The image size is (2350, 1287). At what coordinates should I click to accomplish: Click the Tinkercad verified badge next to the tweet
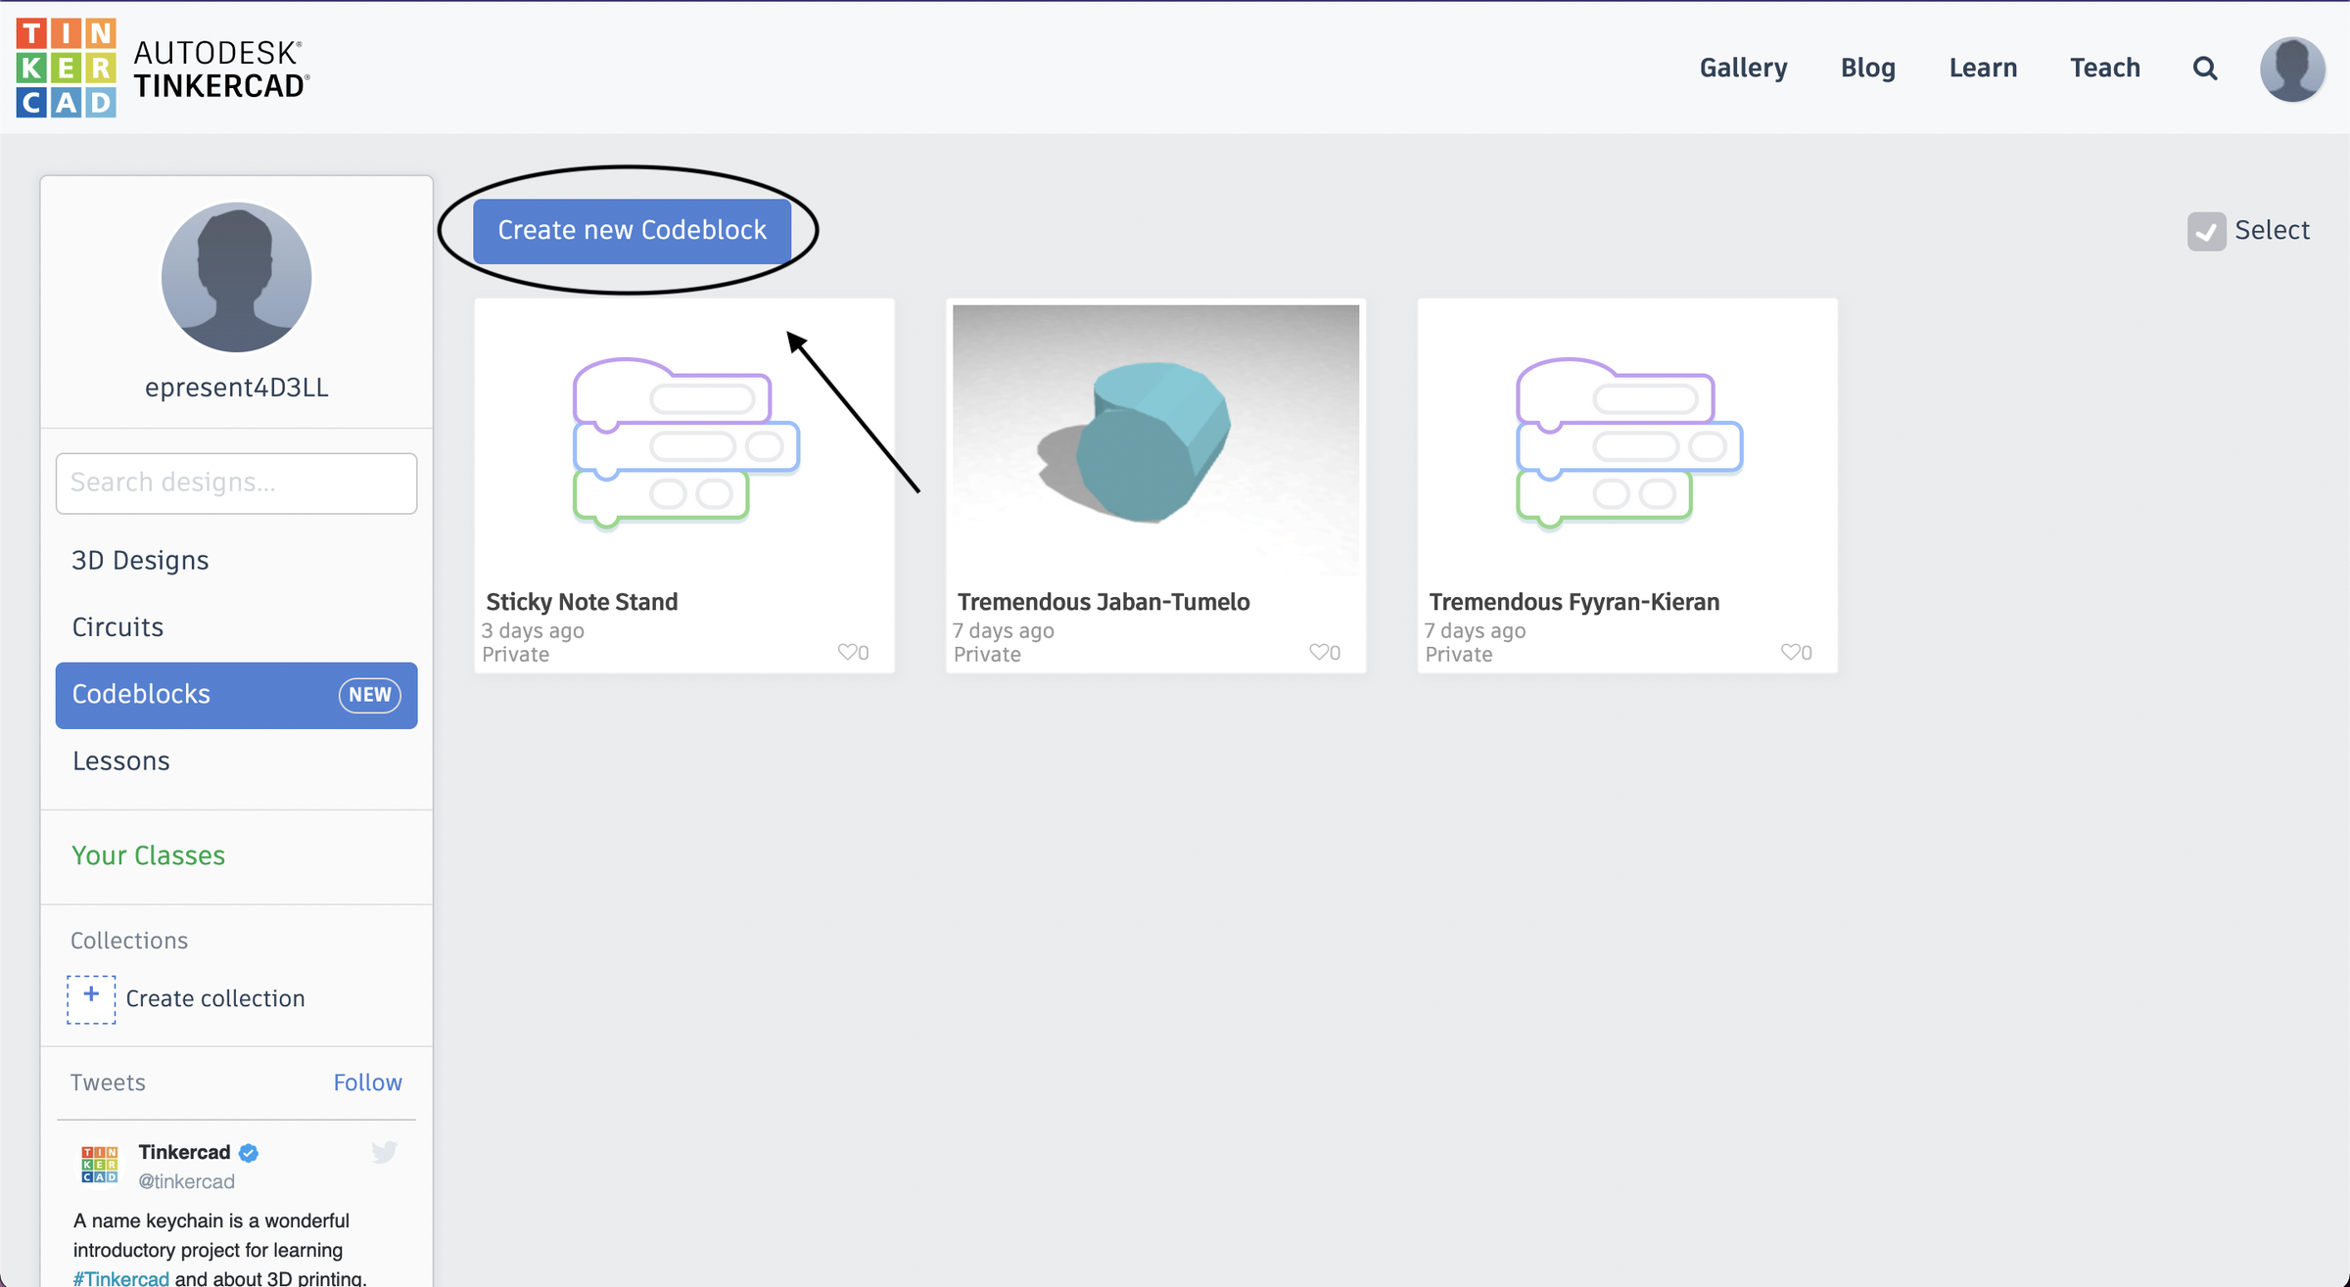pos(248,1153)
